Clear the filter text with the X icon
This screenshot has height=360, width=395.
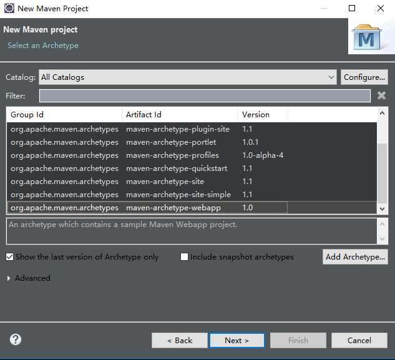click(381, 95)
